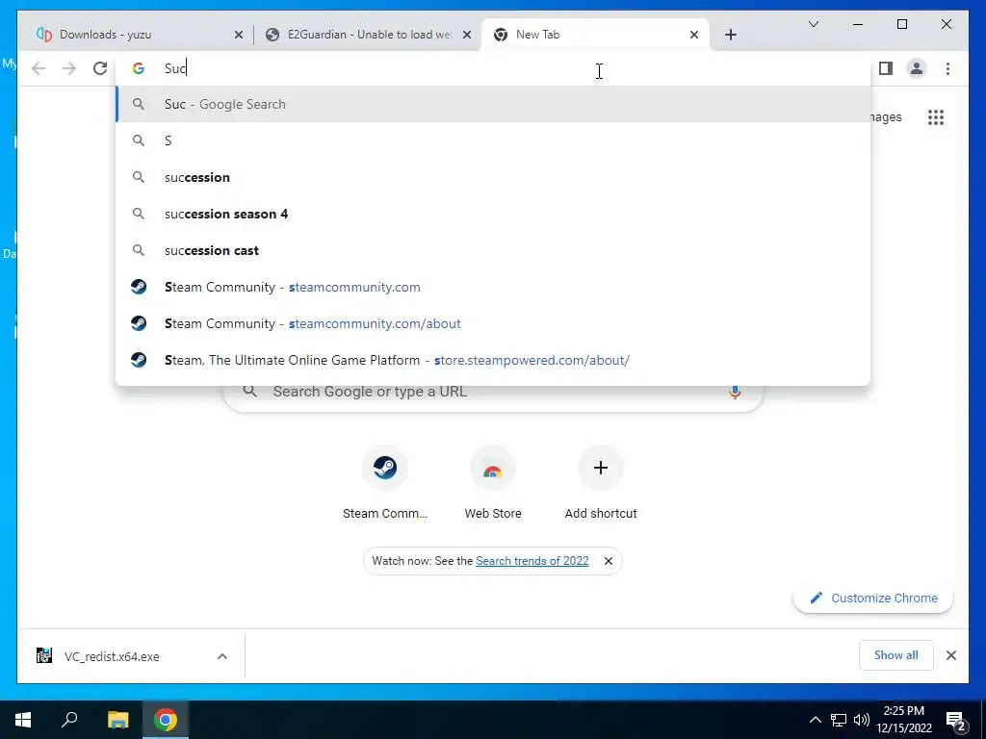Dismiss the Search trends promo
The image size is (986, 739).
pyautogui.click(x=609, y=561)
